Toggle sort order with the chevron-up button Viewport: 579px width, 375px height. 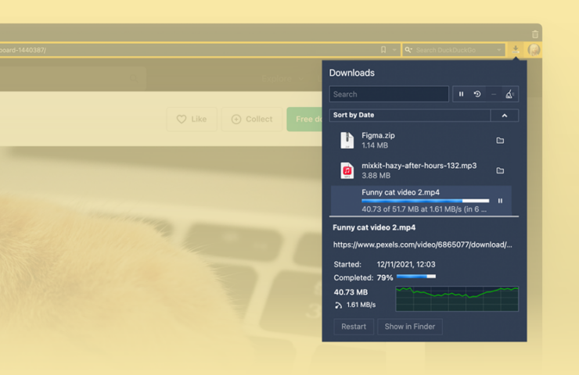pos(505,116)
